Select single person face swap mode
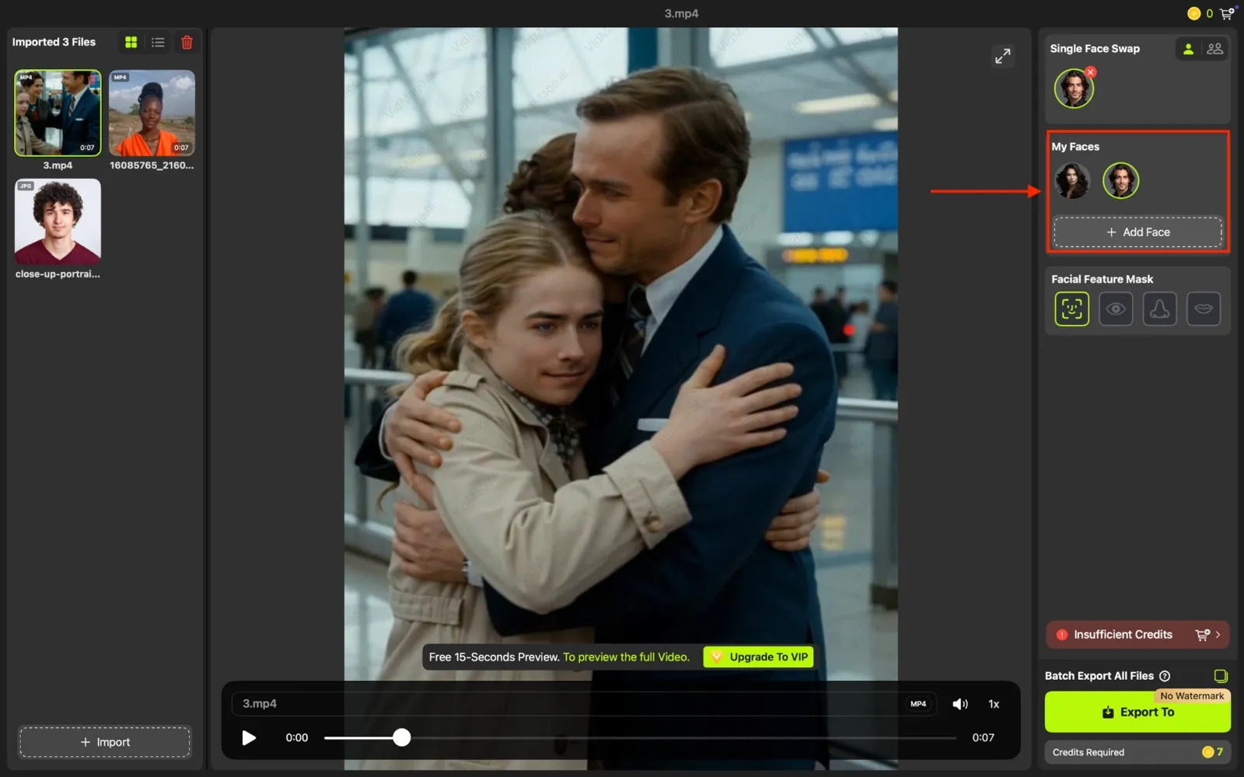Viewport: 1244px width, 777px height. click(1188, 49)
